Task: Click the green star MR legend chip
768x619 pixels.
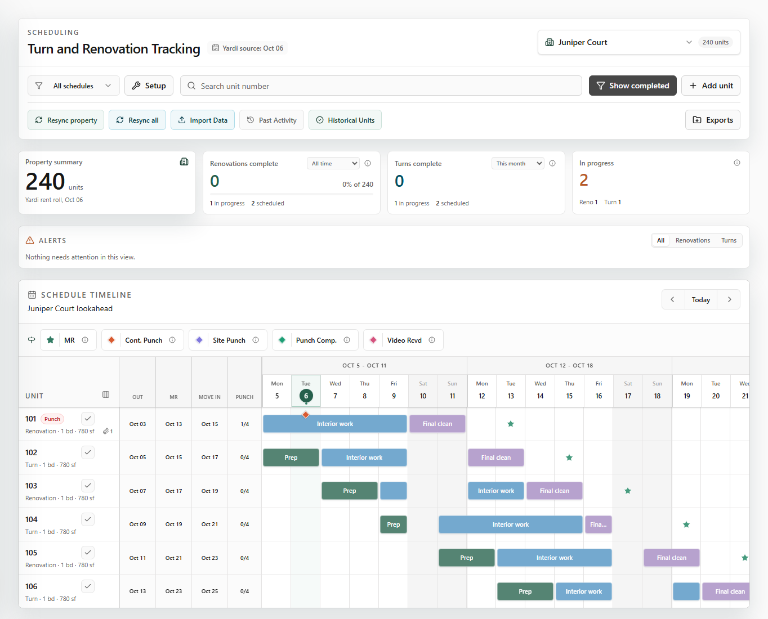Action: [68, 340]
